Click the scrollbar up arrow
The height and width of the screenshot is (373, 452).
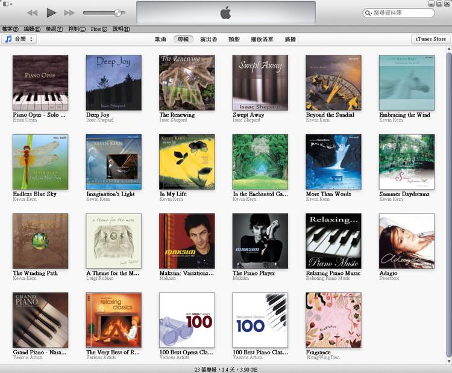click(x=448, y=49)
